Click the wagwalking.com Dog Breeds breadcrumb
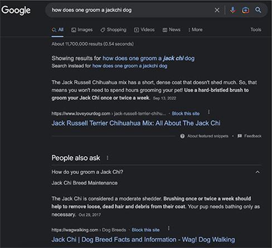 89,230
